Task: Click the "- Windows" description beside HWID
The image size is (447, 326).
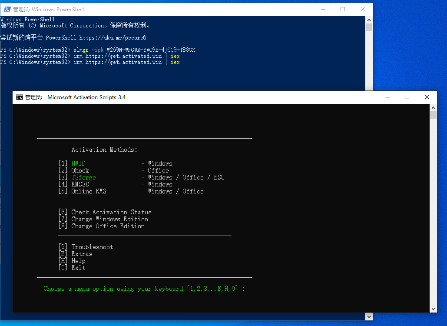Action: click(x=157, y=163)
